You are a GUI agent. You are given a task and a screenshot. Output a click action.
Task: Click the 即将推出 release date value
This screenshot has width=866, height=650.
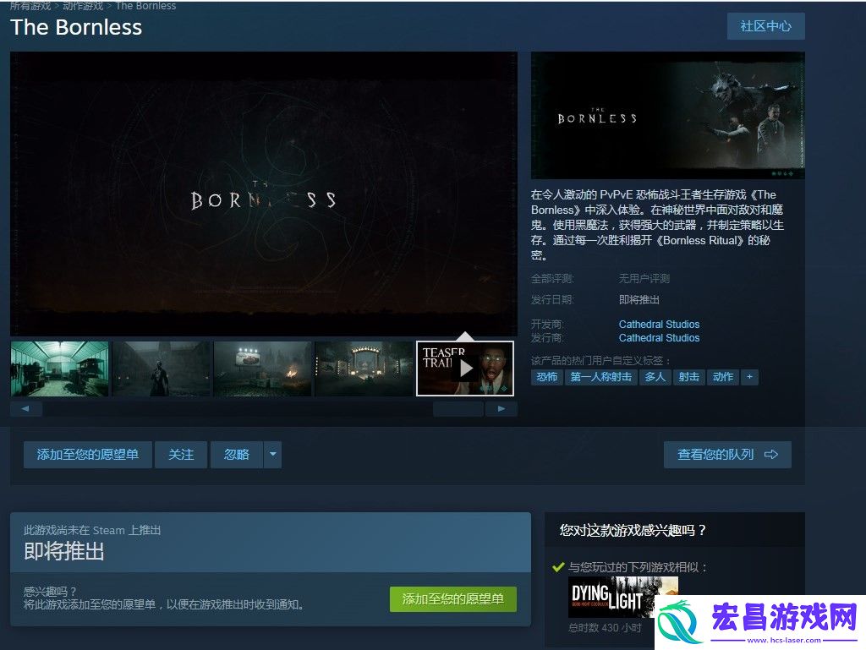tap(639, 299)
